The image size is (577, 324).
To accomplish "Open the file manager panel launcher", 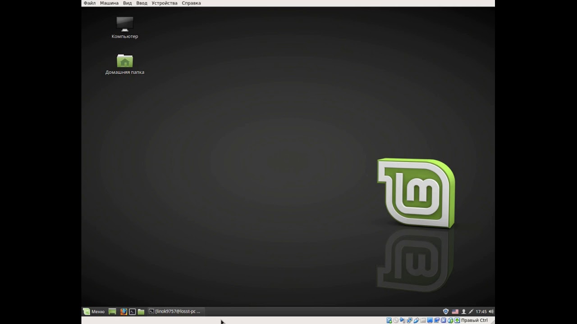I will pos(141,311).
